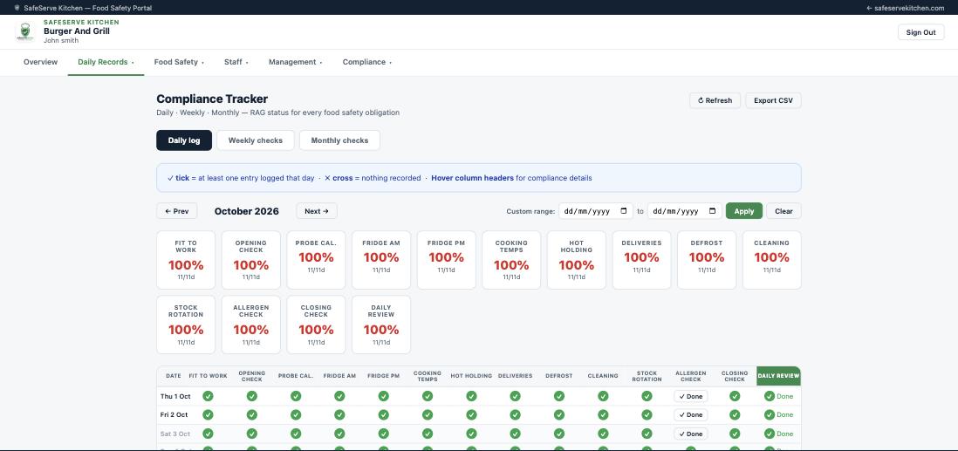Image resolution: width=958 pixels, height=451 pixels.
Task: Click the Fit to Work 100% card
Action: [186, 260]
